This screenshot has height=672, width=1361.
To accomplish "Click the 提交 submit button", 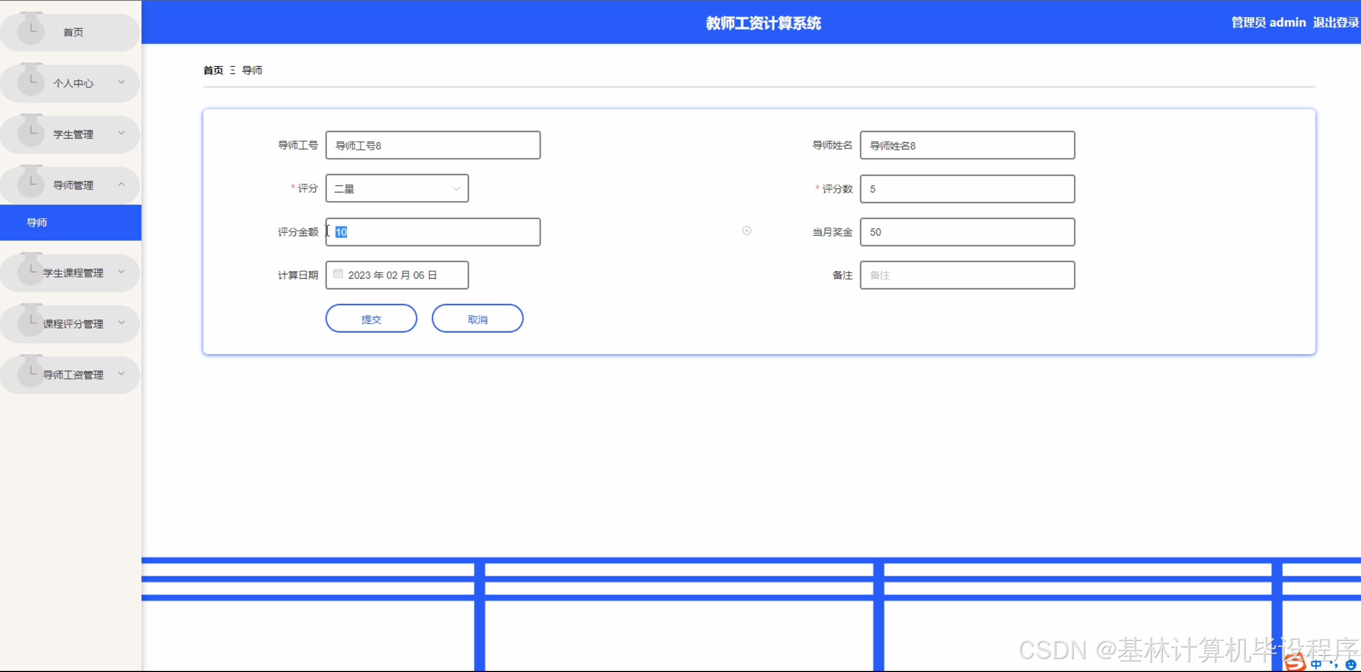I will pos(371,319).
